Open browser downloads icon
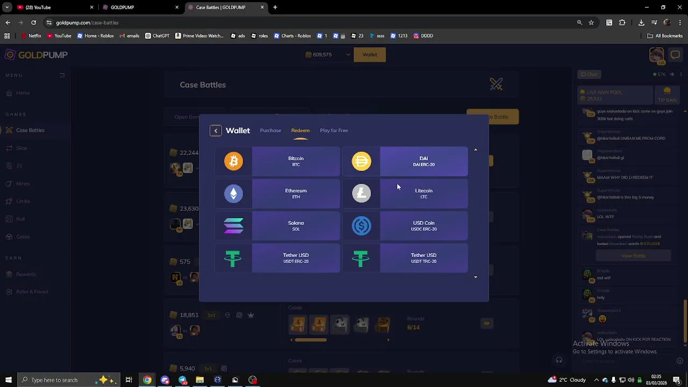688x387 pixels. pyautogui.click(x=641, y=23)
